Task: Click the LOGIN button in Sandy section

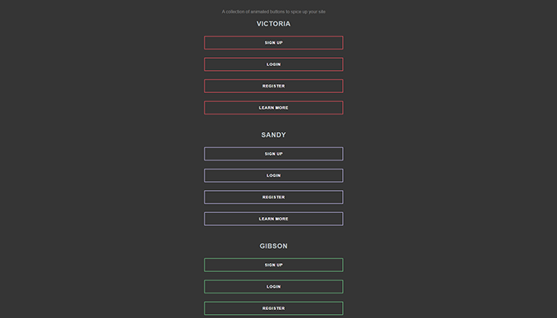Action: tap(274, 176)
